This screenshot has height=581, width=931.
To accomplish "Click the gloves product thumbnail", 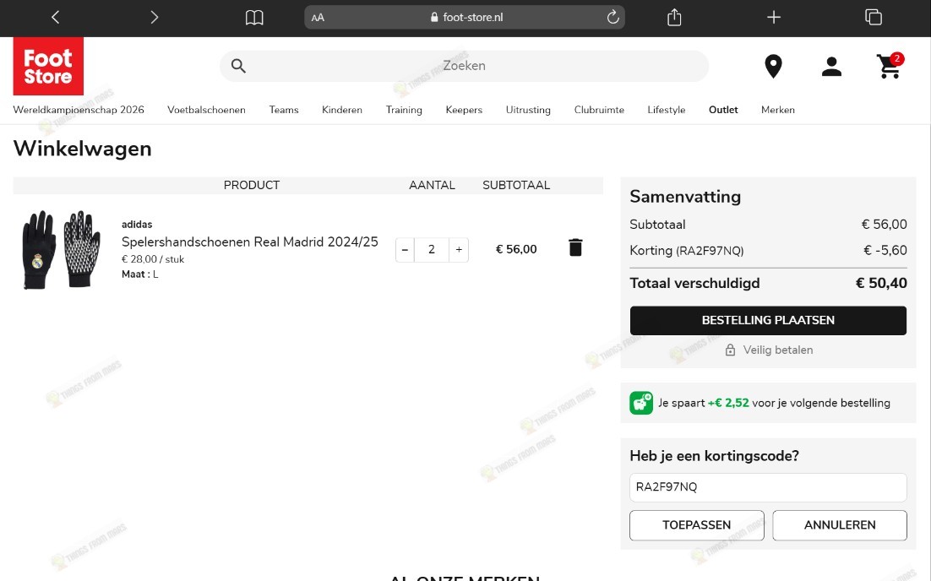I will point(61,249).
